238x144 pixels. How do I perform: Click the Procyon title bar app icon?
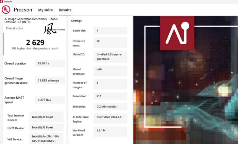pyautogui.click(x=2, y=2)
